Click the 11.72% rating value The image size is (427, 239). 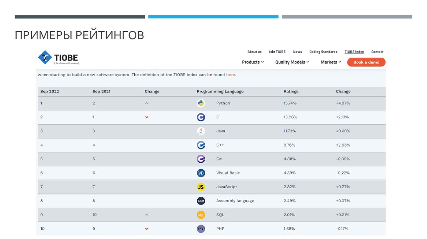click(x=290, y=131)
